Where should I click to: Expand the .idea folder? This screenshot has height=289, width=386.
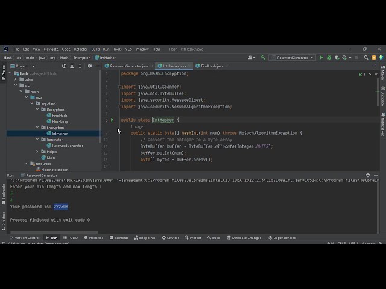click(x=16, y=79)
